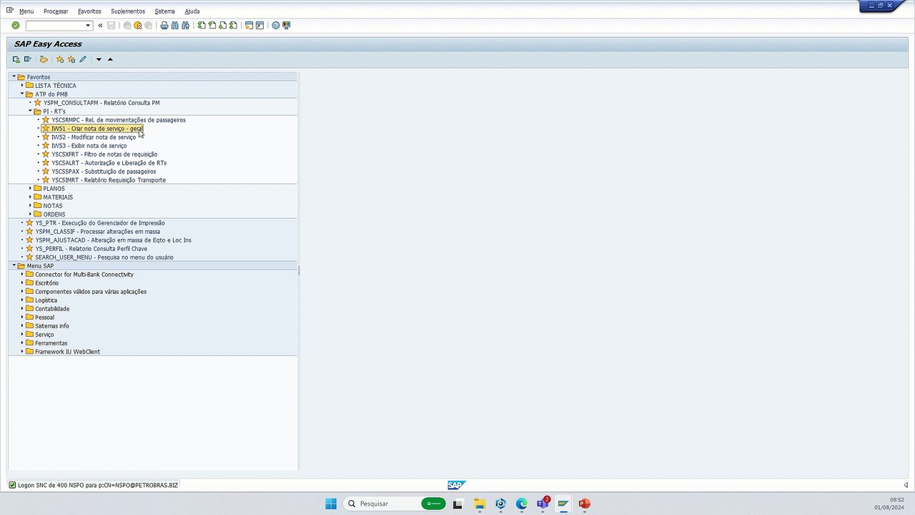Open File Explorer from the taskbar

point(479,504)
